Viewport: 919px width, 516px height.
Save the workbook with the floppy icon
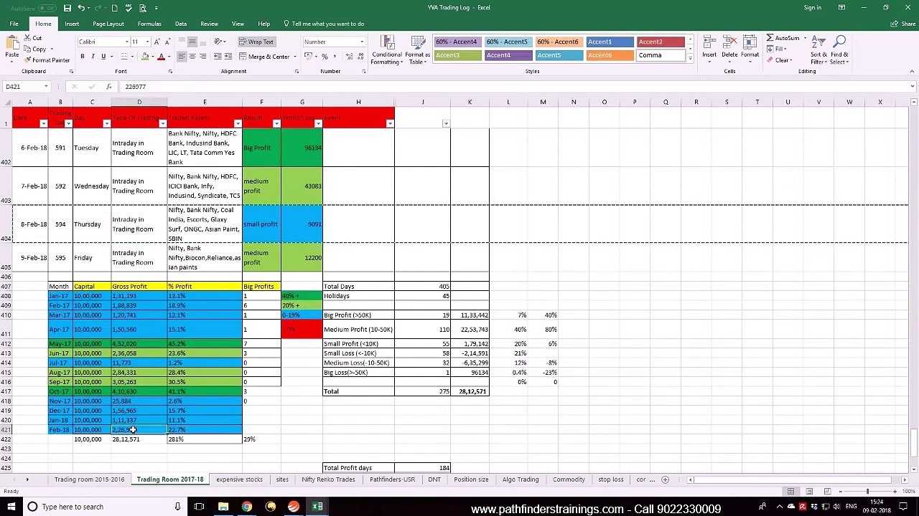click(x=67, y=8)
